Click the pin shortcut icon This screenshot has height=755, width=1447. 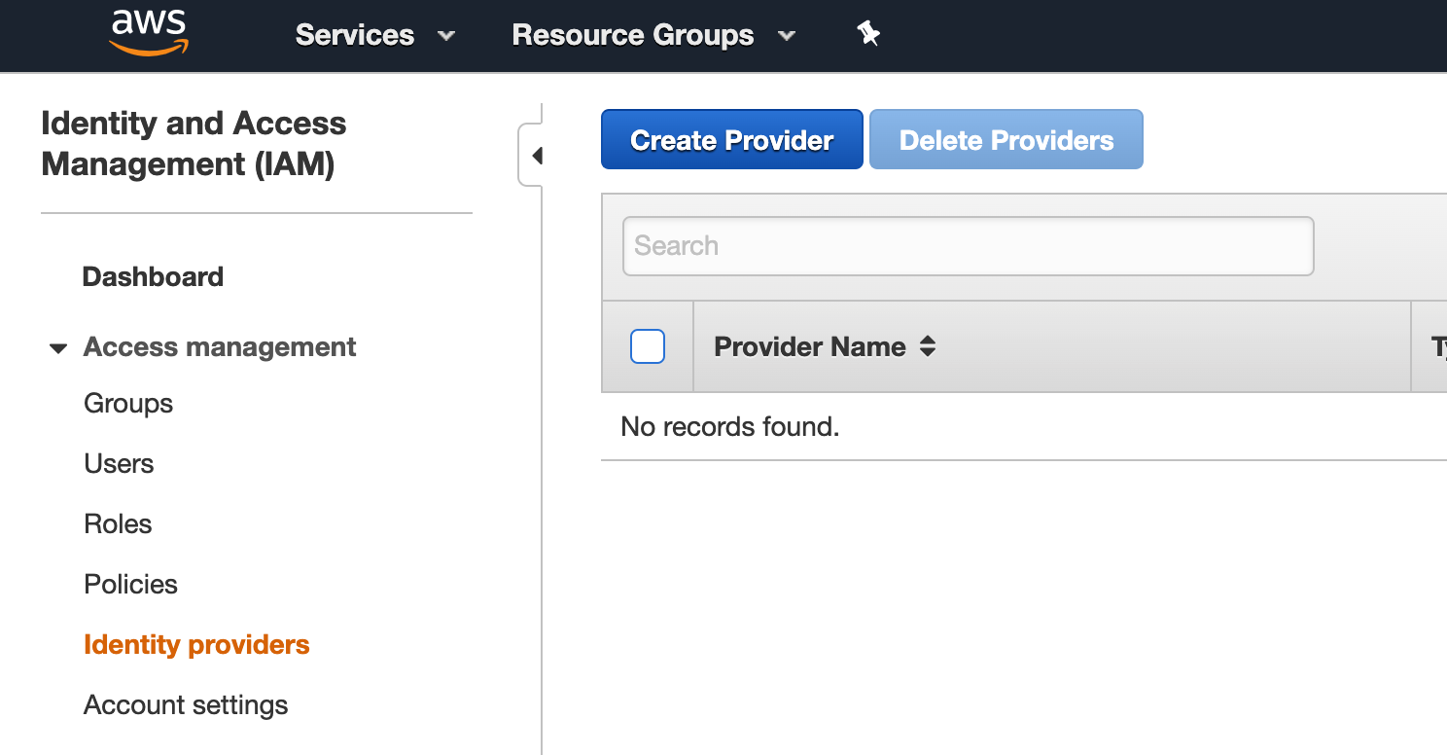868,34
